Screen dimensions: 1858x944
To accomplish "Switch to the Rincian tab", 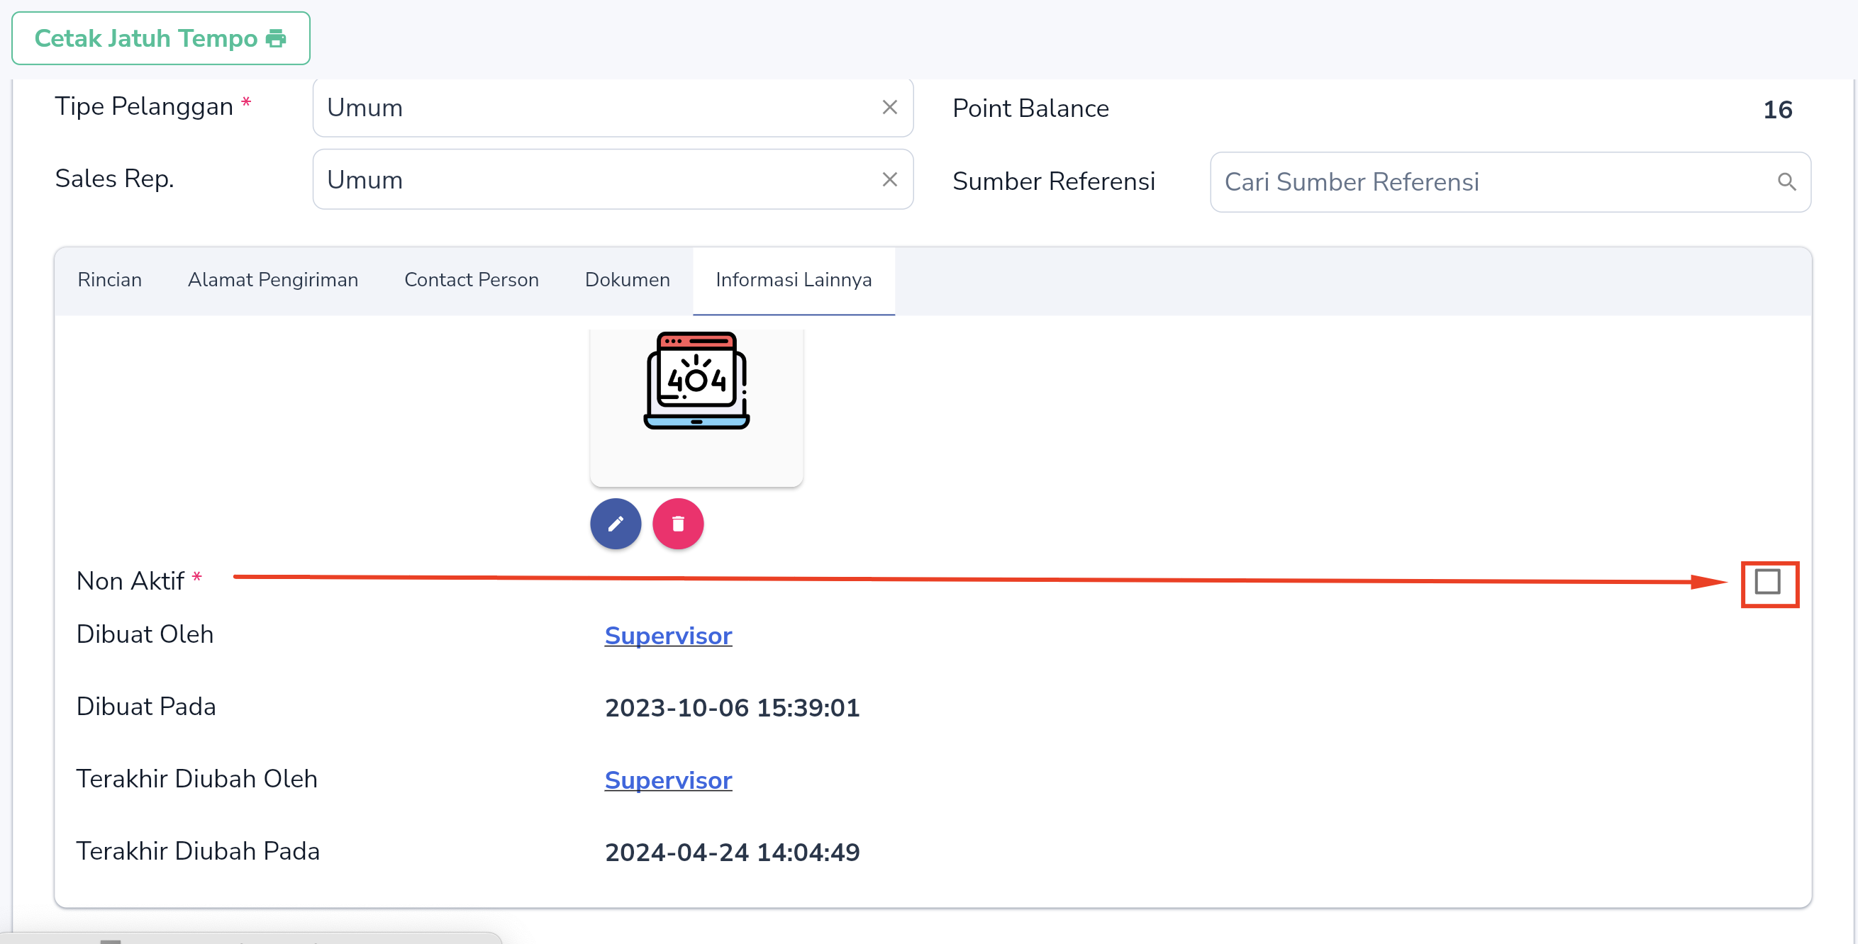I will point(110,280).
